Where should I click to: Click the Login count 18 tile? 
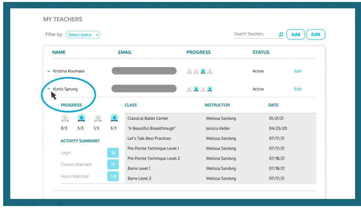click(x=113, y=153)
